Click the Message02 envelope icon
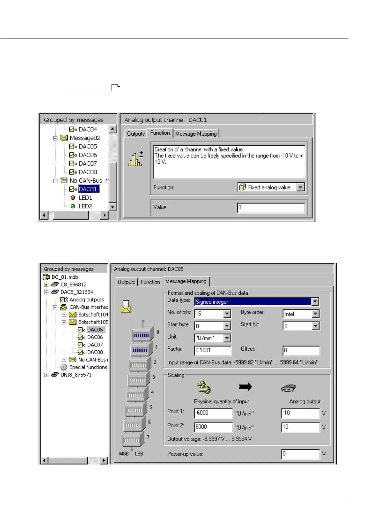 pyautogui.click(x=64, y=138)
